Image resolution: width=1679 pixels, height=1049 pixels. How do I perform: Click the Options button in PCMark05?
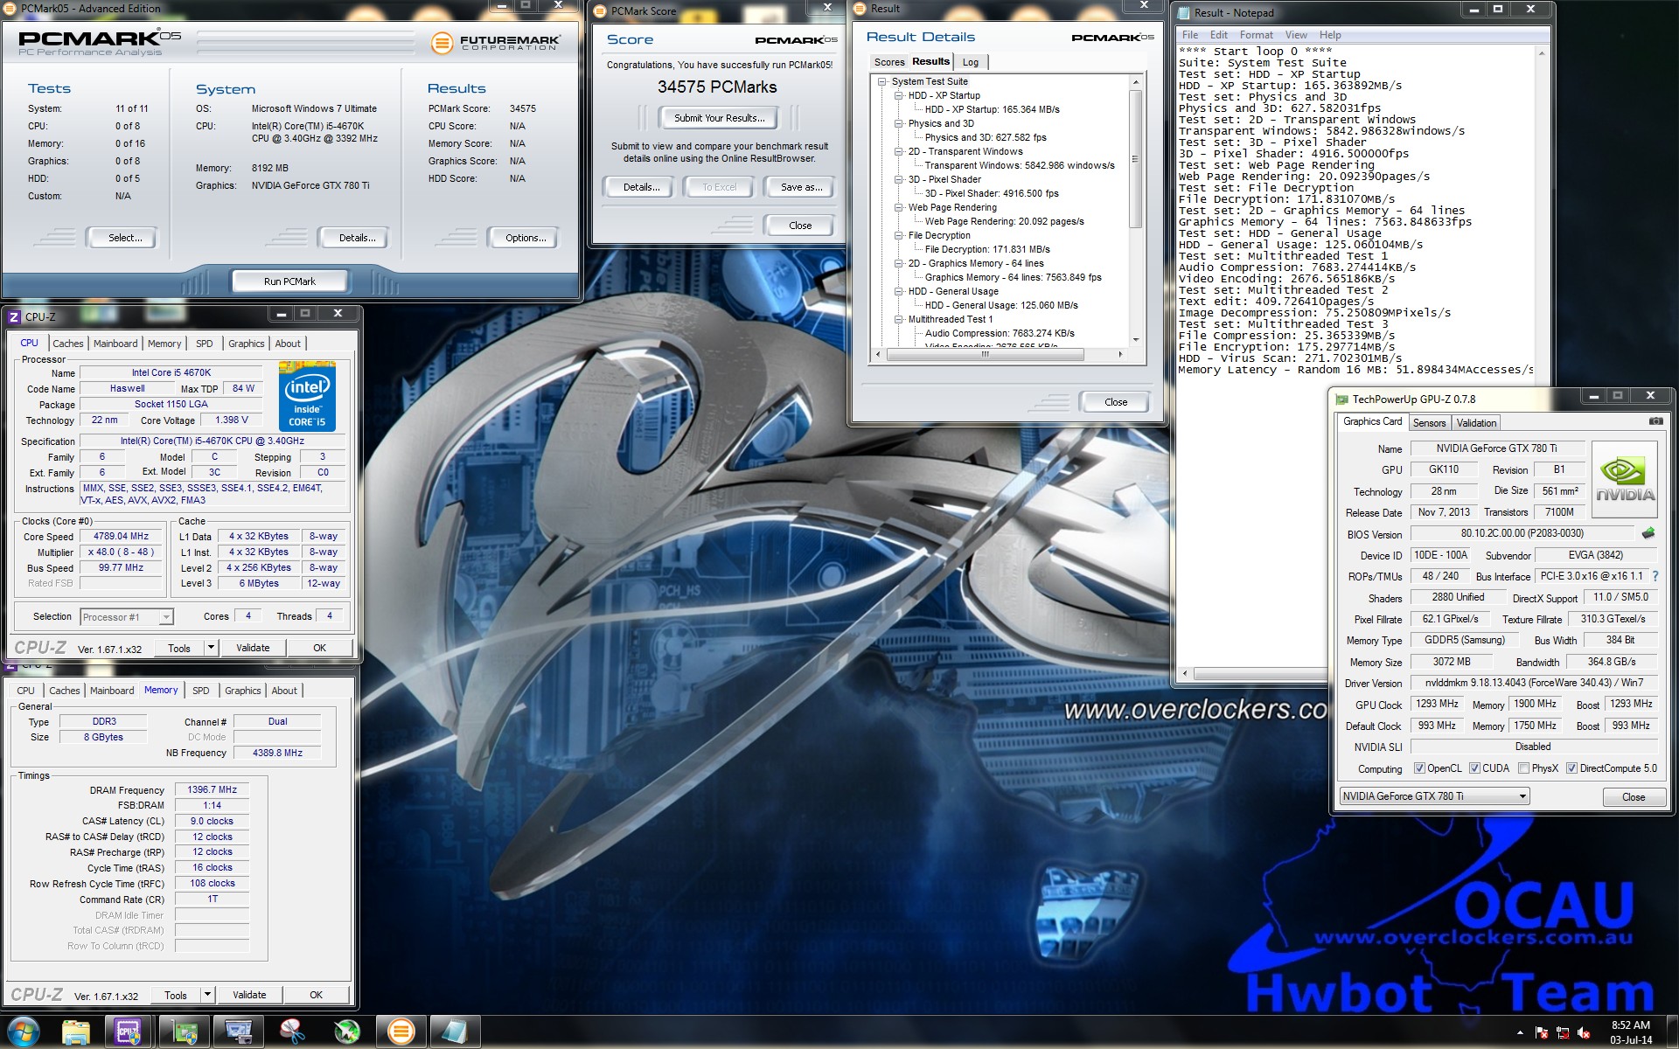(525, 238)
